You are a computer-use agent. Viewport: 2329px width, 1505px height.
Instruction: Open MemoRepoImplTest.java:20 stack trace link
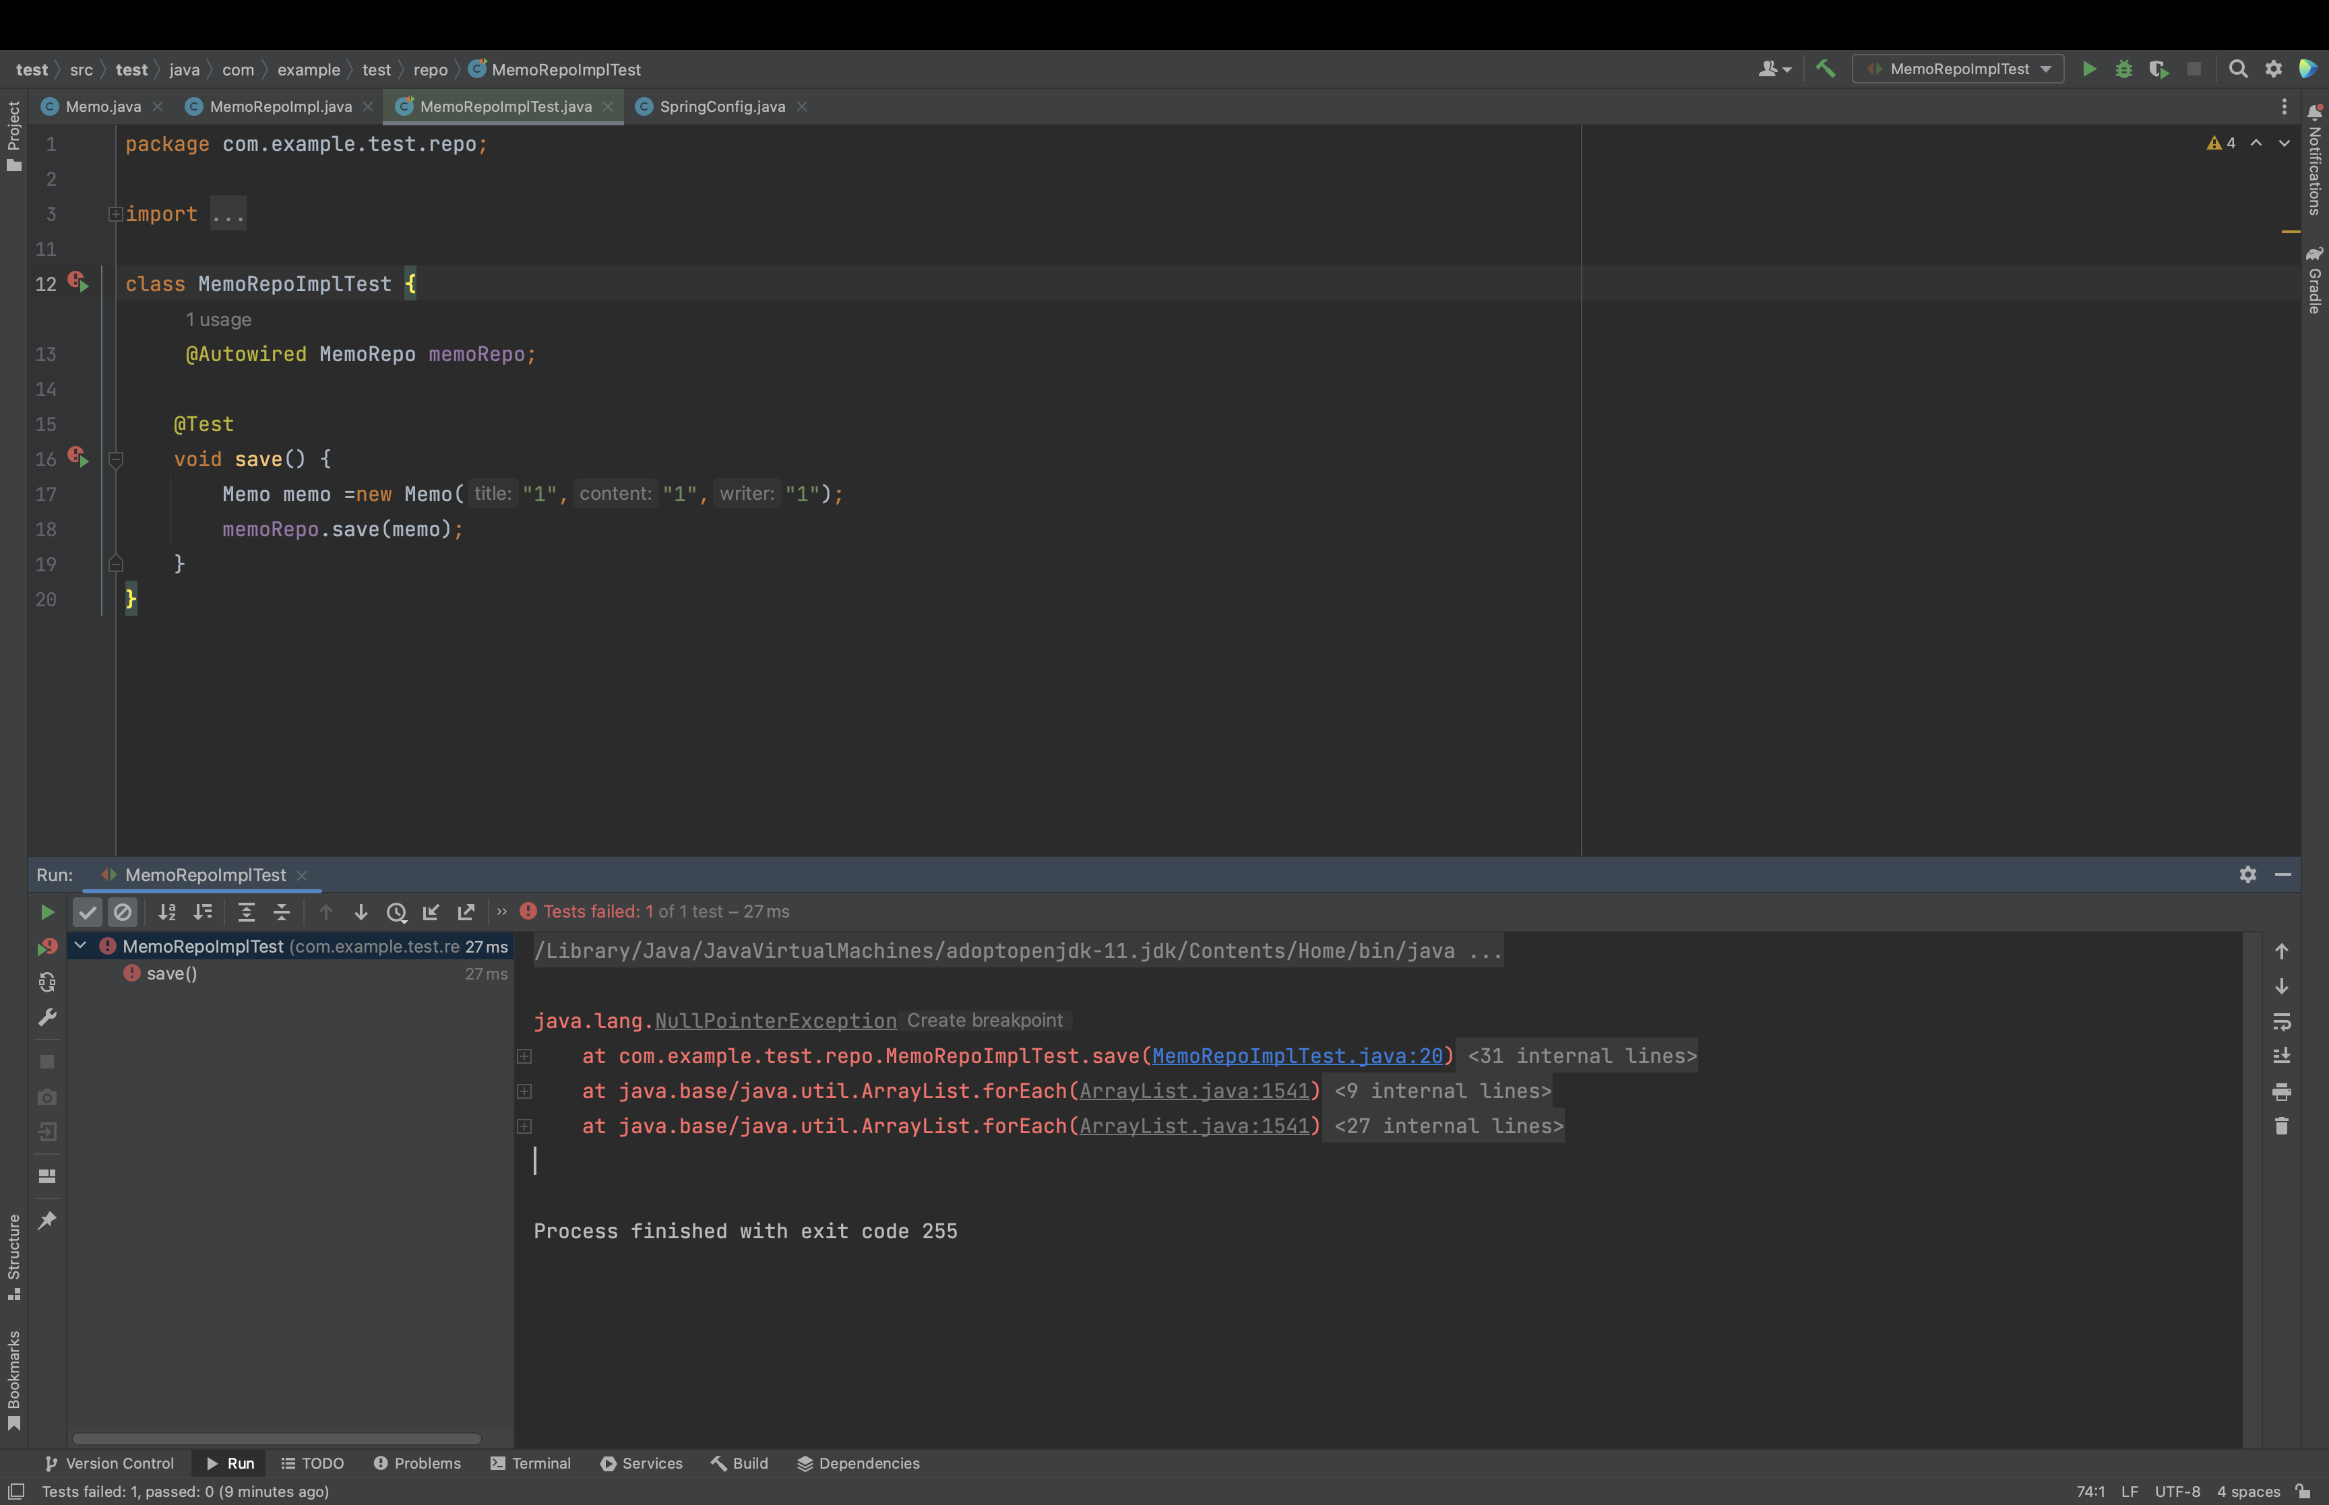pos(1297,1056)
